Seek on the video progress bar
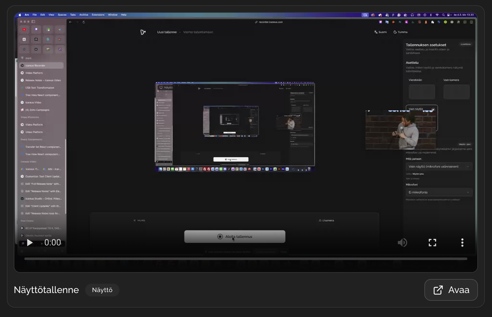The width and height of the screenshot is (492, 317). 246,259
